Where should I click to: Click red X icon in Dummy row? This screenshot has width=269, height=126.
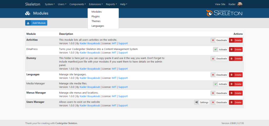[x=213, y=59]
